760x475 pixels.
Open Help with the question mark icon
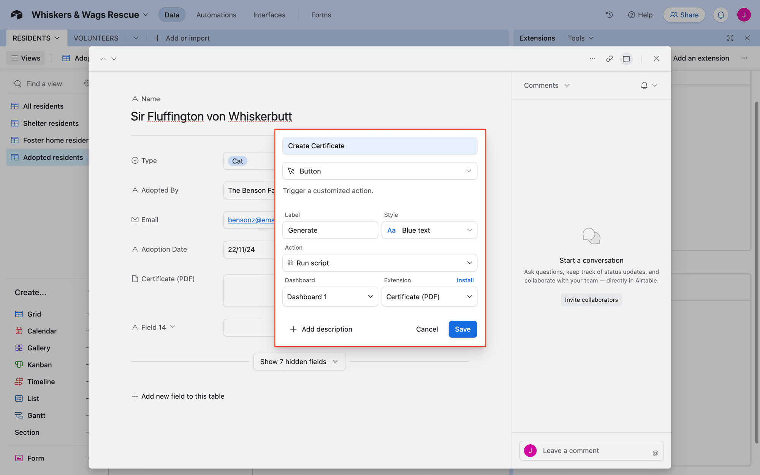coord(631,15)
